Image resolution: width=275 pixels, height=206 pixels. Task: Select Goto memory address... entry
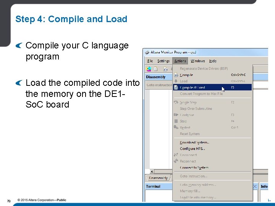tap(212, 185)
